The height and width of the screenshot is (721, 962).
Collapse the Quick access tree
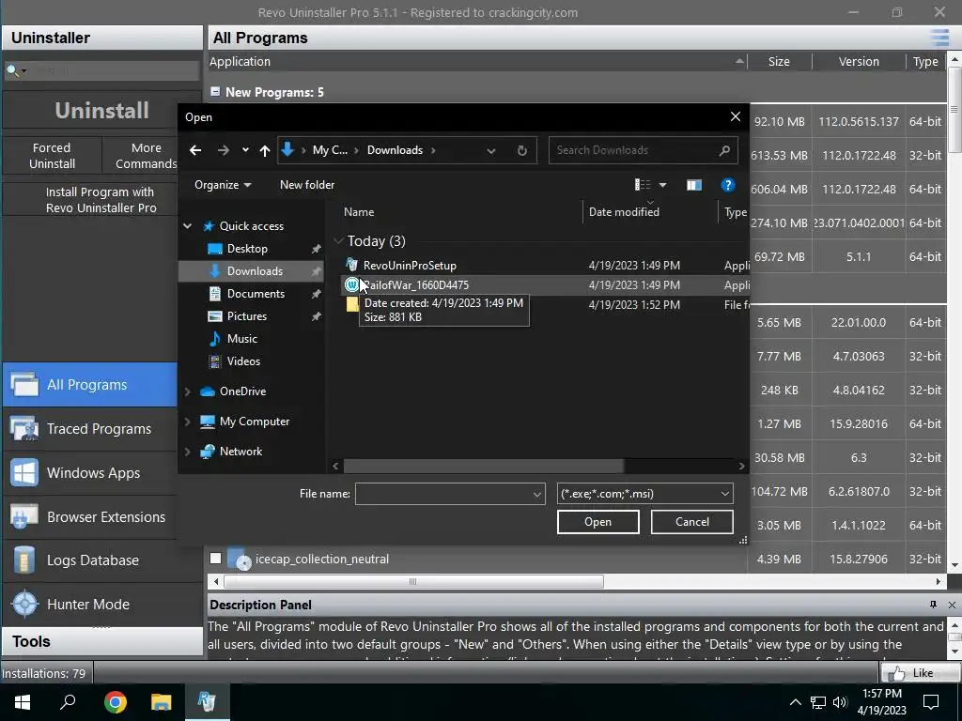pos(188,226)
